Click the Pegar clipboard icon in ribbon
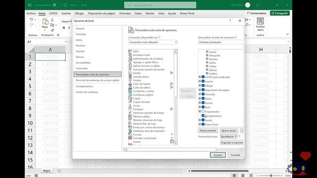The height and width of the screenshot is (178, 317). click(45, 21)
